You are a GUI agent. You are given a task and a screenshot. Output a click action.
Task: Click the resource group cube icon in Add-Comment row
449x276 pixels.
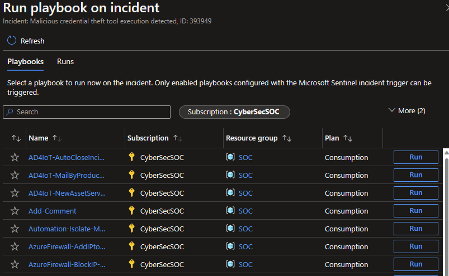point(230,210)
